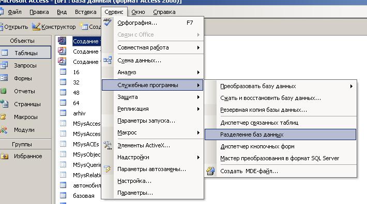Select Запросы in the Objects pane
The width and height of the screenshot is (367, 204).
coord(25,65)
